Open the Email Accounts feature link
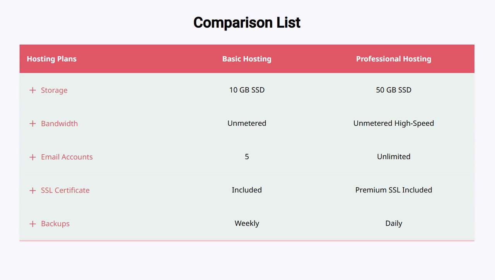Image resolution: width=495 pixels, height=280 pixels. pos(67,157)
